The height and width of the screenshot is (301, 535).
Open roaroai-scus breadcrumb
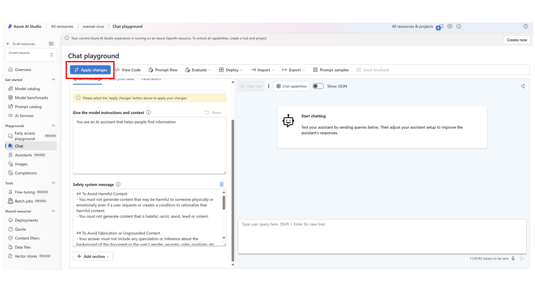(x=93, y=26)
